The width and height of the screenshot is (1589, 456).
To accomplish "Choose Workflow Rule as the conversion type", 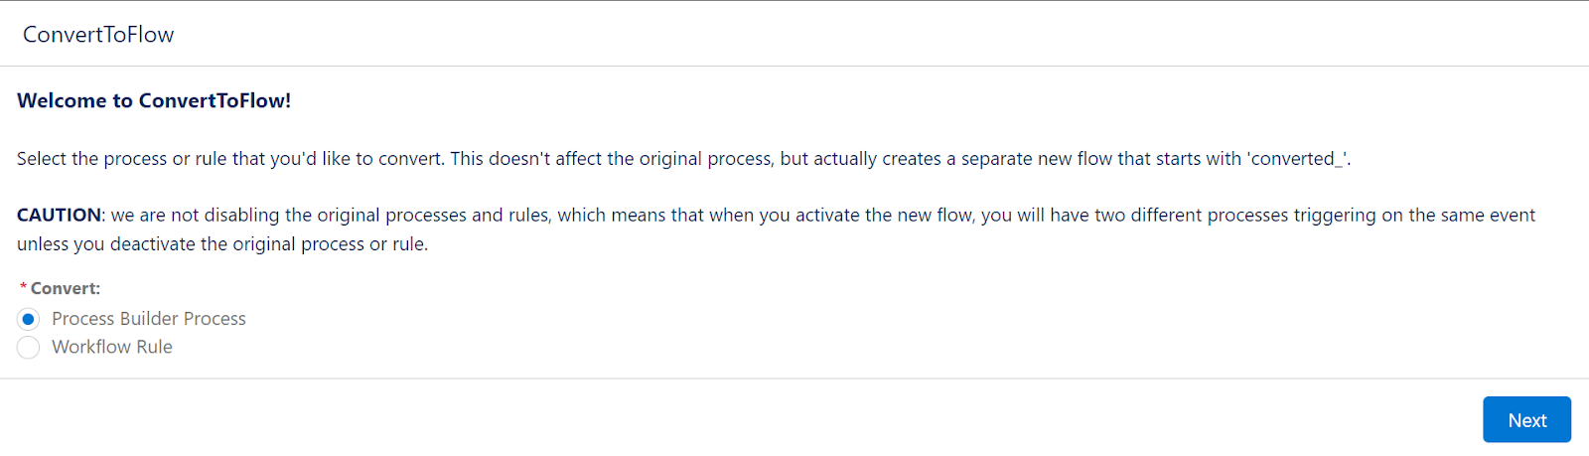I will 28,347.
